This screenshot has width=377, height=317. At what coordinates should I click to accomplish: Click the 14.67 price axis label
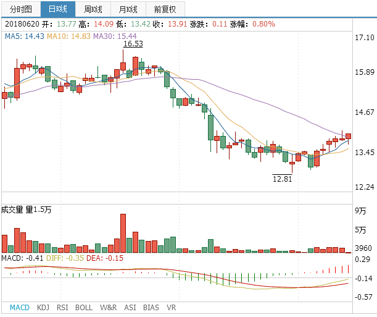365,112
